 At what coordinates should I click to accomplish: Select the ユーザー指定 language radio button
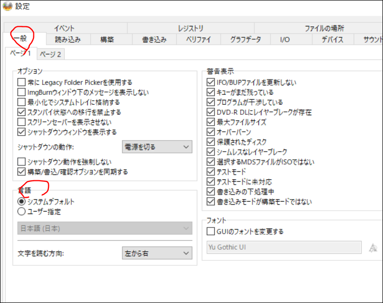tap(21, 212)
